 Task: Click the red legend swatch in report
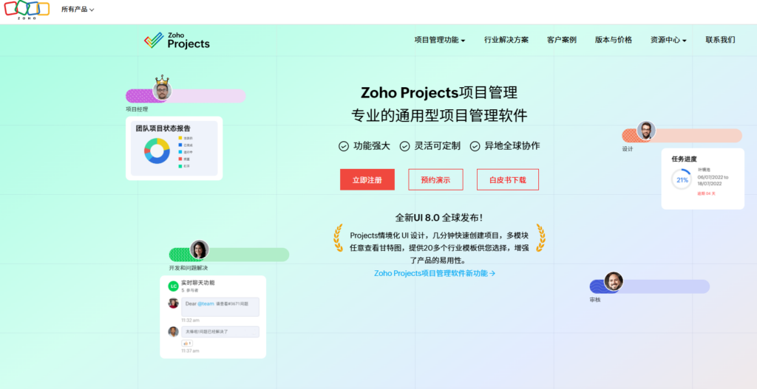pyautogui.click(x=180, y=159)
